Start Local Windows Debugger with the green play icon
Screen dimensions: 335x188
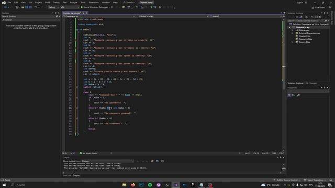[82, 7]
